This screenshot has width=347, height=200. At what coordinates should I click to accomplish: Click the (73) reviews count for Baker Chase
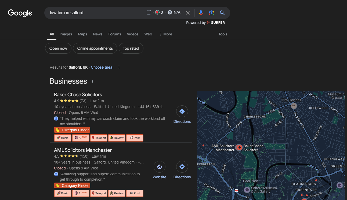click(x=83, y=101)
